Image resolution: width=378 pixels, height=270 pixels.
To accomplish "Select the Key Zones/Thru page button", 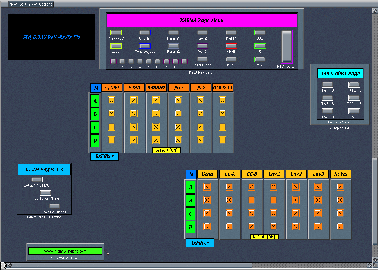I will point(45,193).
